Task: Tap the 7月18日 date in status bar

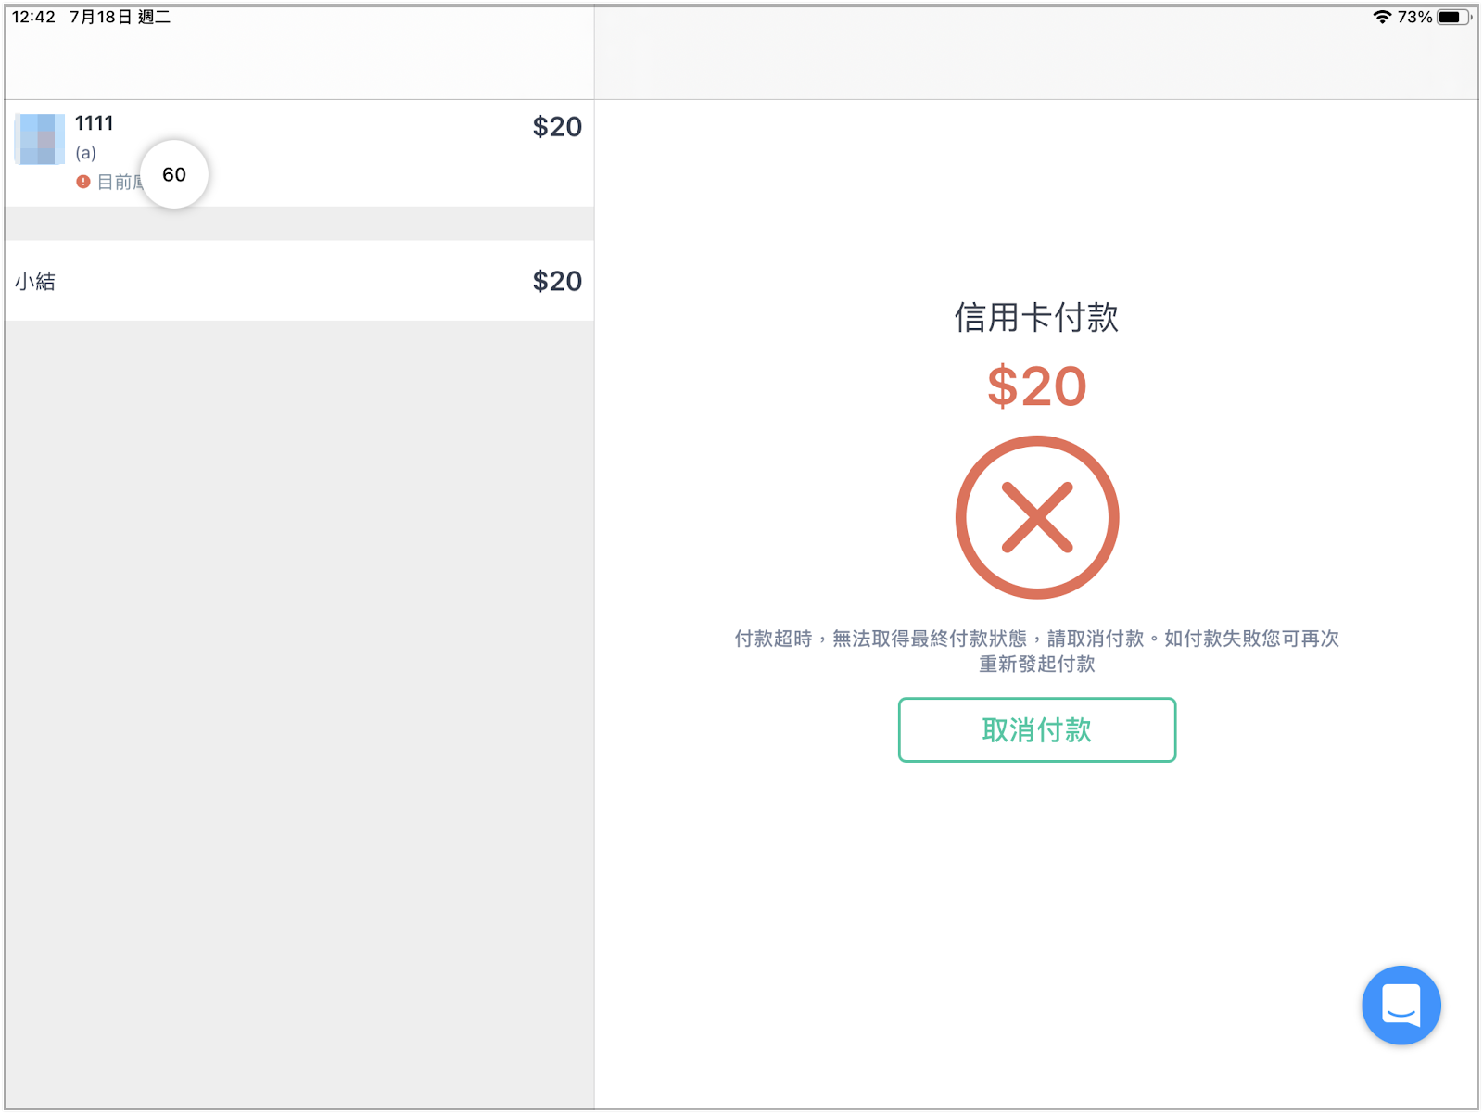Action: click(101, 17)
